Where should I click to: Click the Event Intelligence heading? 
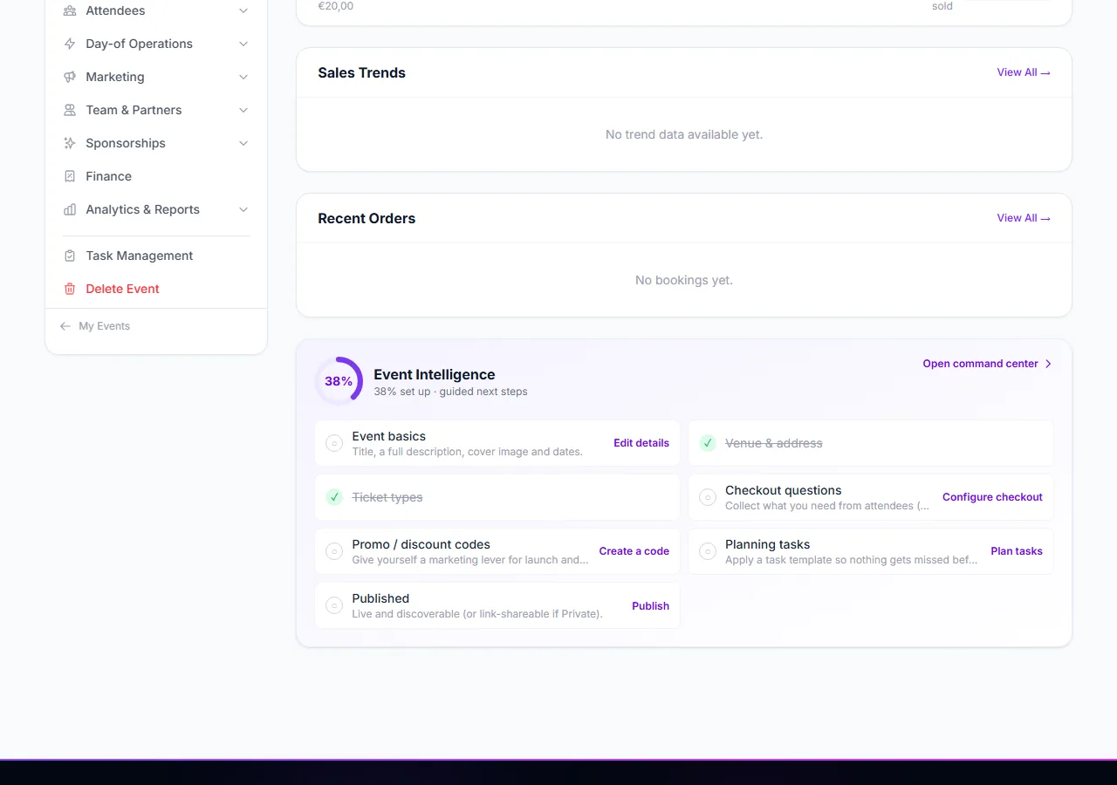[x=435, y=374]
